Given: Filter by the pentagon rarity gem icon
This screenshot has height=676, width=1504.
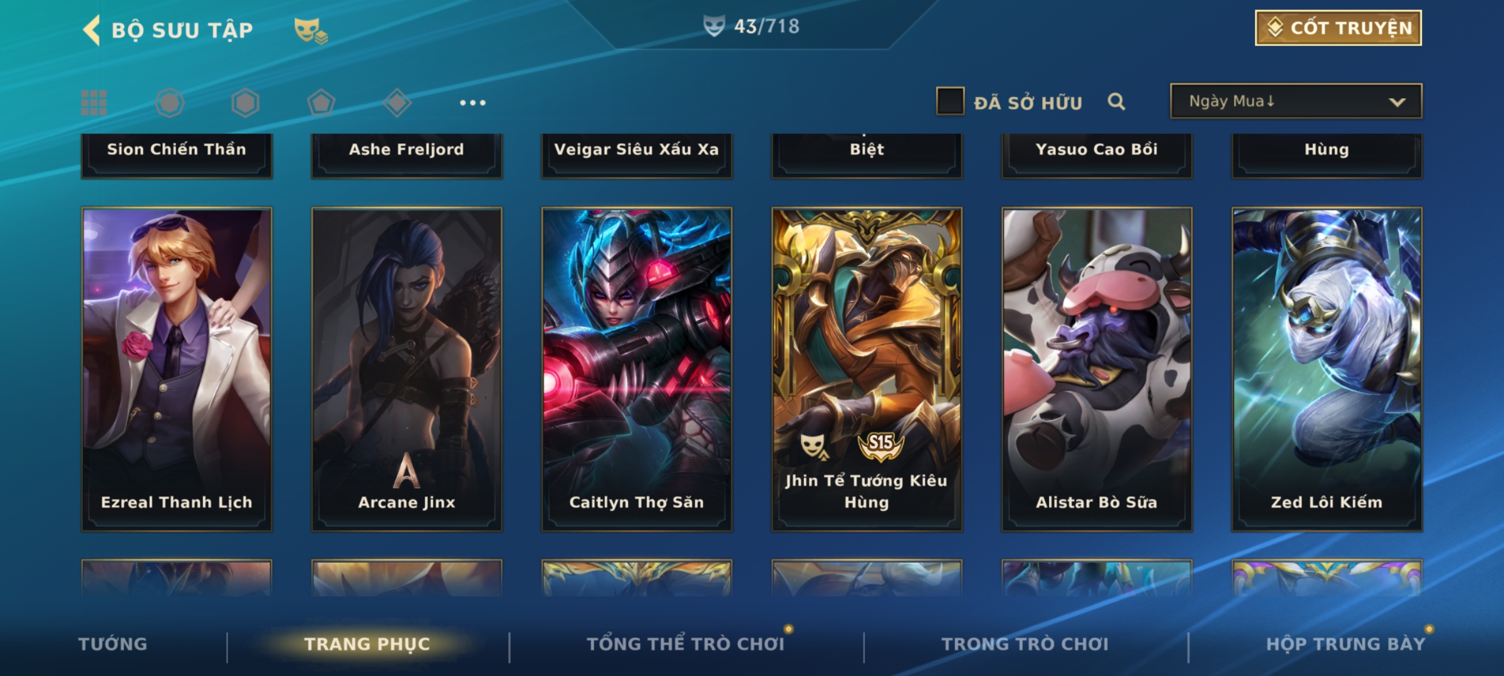Looking at the screenshot, I should click(321, 103).
